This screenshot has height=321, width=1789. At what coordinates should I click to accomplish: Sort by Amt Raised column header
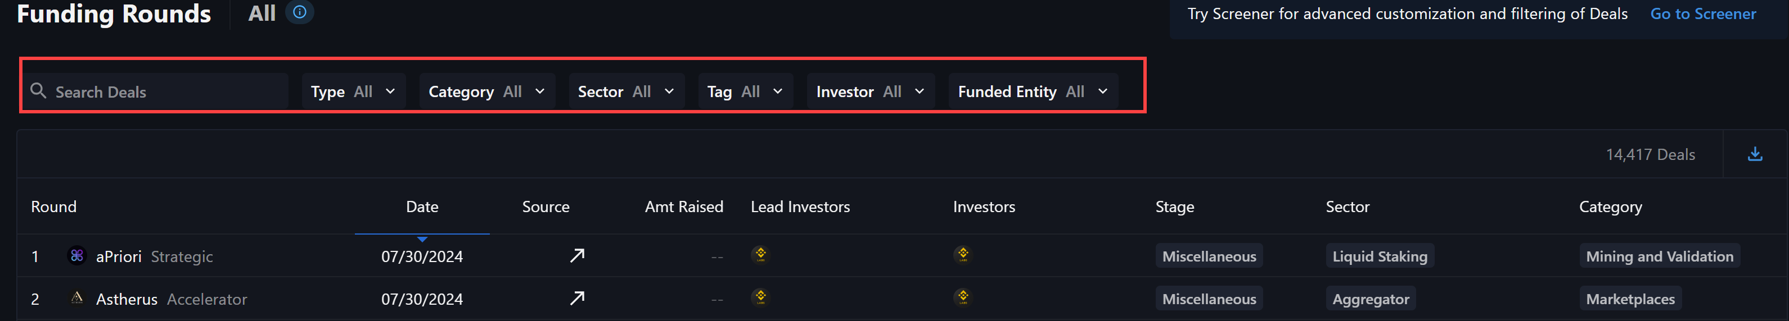point(684,207)
